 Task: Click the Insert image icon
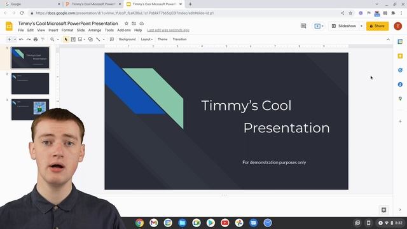(x=80, y=39)
